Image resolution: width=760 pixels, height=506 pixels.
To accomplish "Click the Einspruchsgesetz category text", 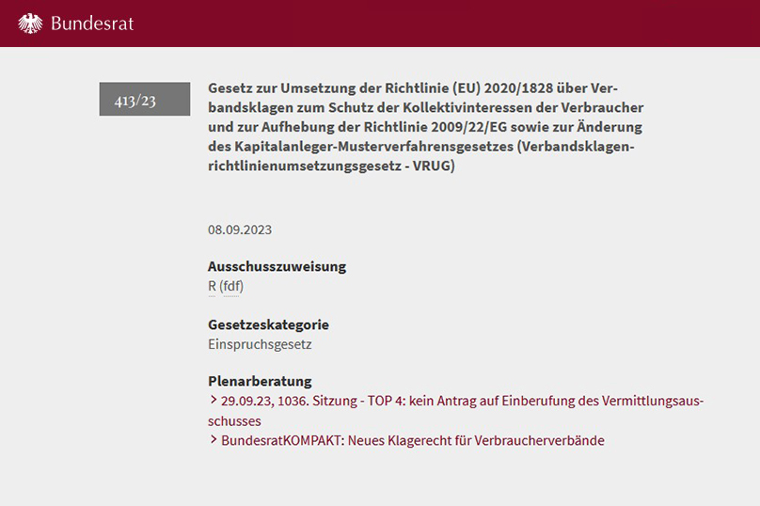I will coord(260,344).
